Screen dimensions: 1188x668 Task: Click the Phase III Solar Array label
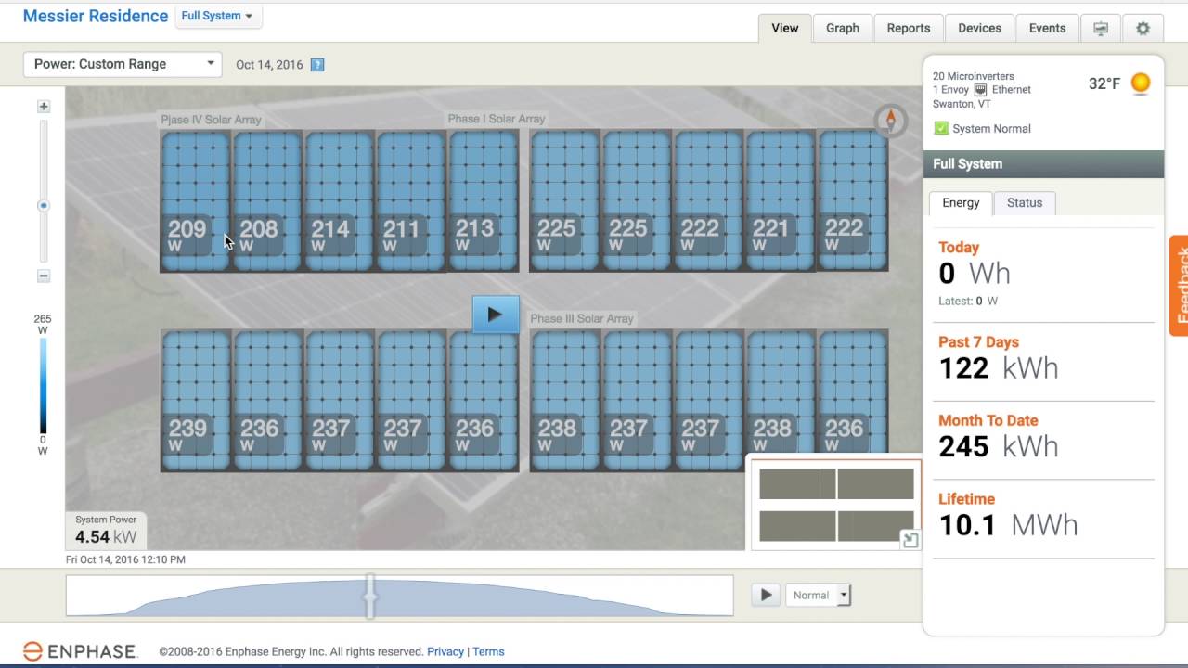pos(582,318)
